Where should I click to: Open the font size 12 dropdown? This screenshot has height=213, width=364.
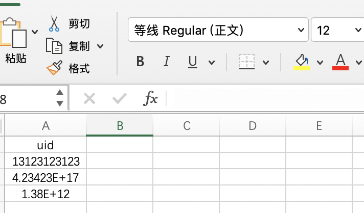(358, 30)
